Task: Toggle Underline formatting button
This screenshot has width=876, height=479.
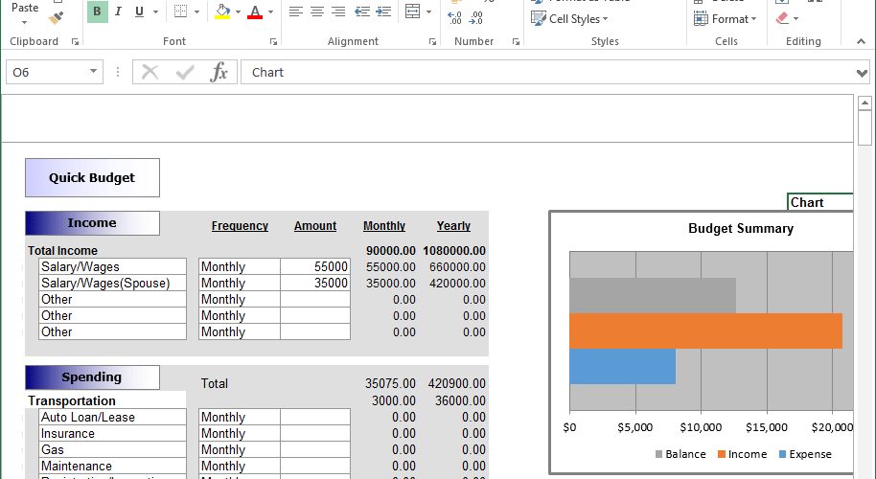Action: (x=139, y=11)
